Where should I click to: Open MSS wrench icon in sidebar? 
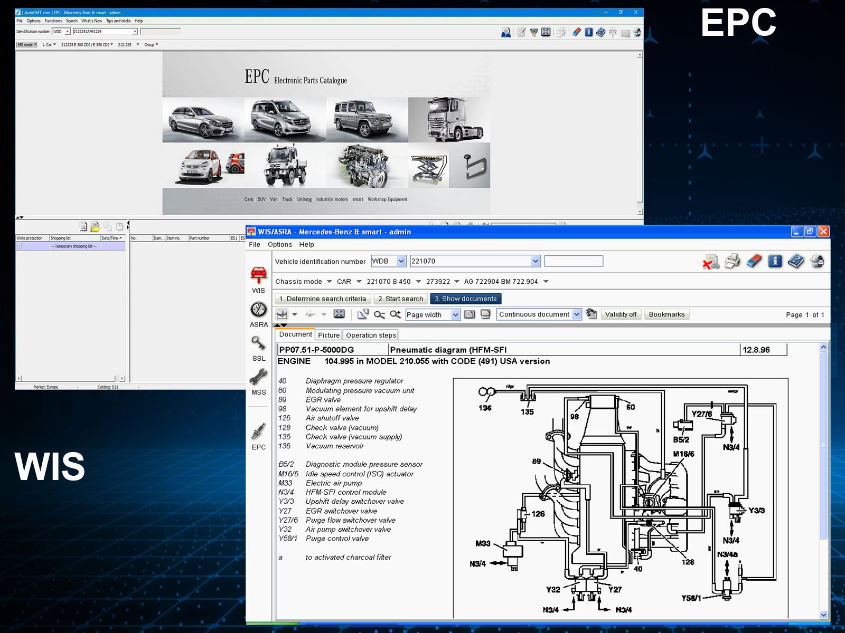click(x=258, y=377)
